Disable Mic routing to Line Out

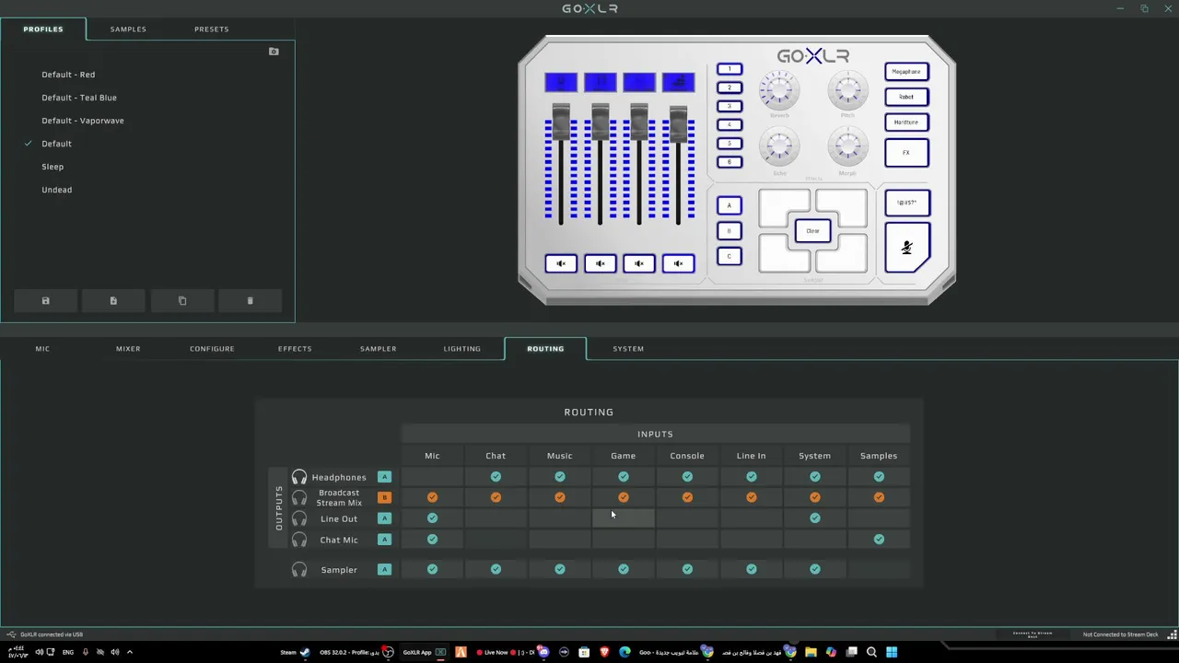[x=432, y=518]
